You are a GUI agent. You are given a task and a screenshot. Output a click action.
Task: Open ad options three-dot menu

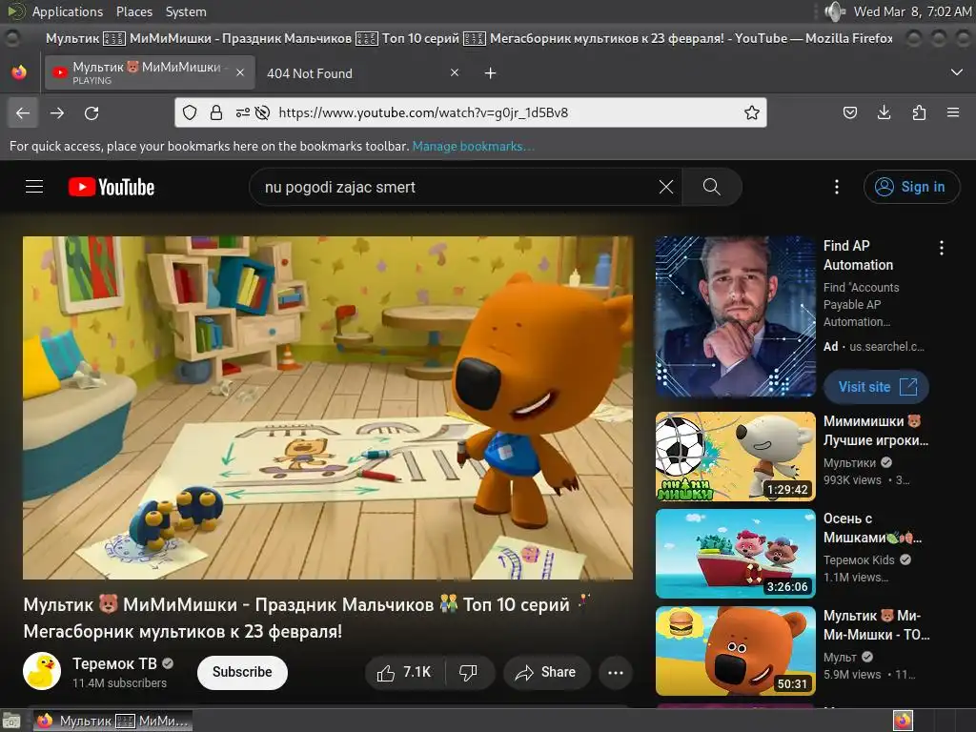coord(941,248)
